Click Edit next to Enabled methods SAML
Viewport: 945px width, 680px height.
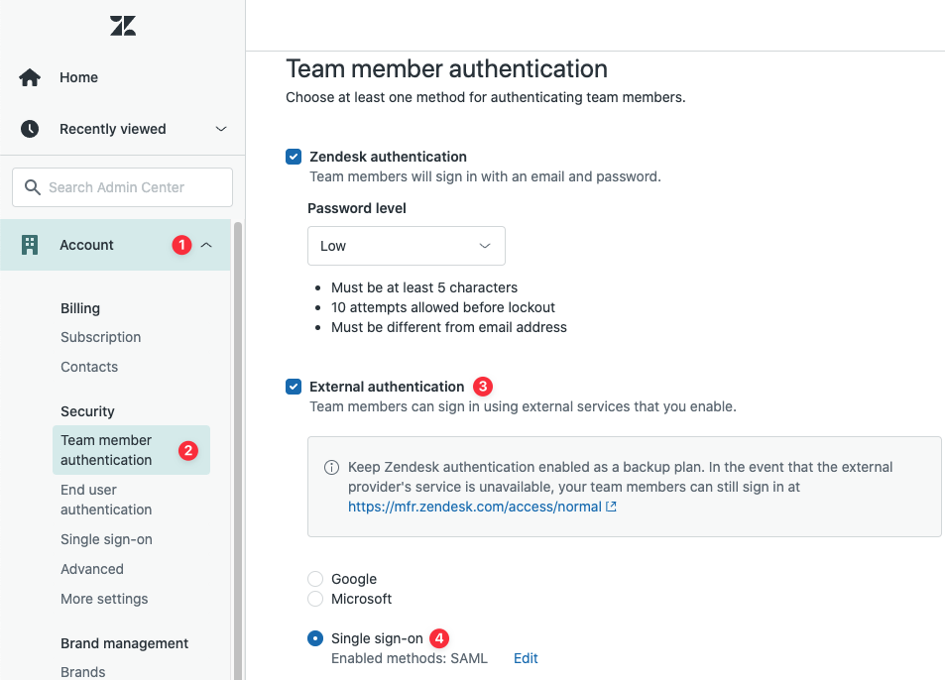pyautogui.click(x=526, y=658)
